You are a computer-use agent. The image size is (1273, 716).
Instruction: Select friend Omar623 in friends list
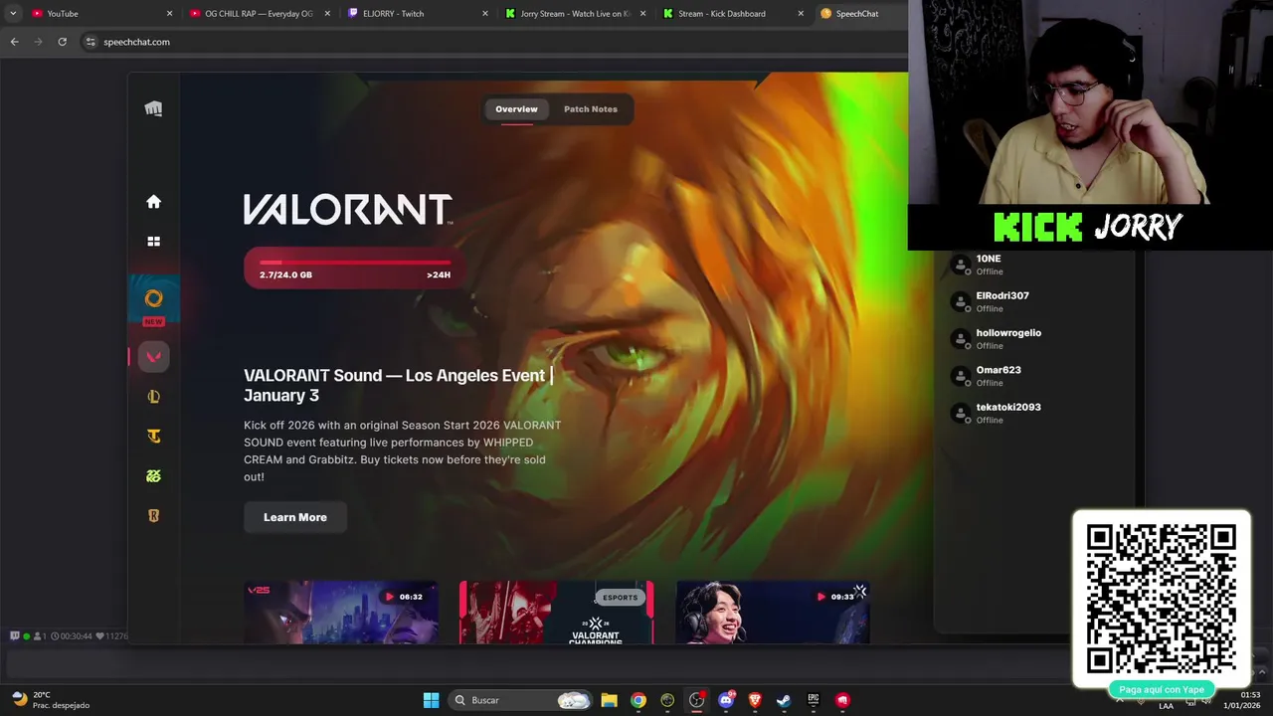coord(1034,376)
